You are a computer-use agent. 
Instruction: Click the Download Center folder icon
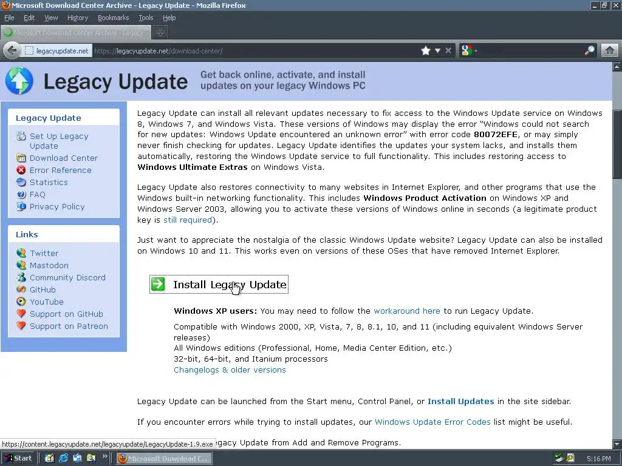click(21, 158)
